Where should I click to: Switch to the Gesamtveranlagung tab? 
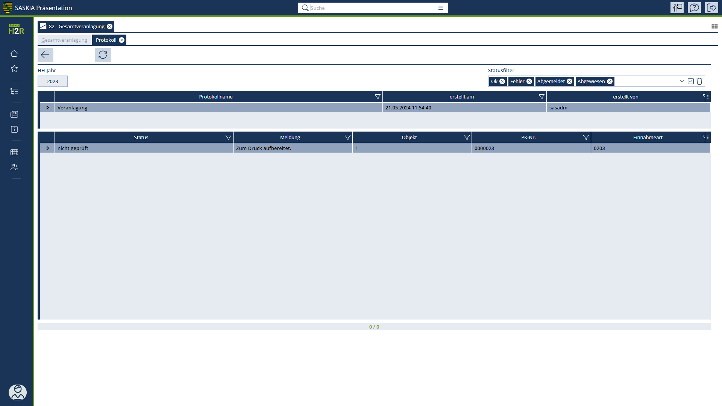point(64,40)
